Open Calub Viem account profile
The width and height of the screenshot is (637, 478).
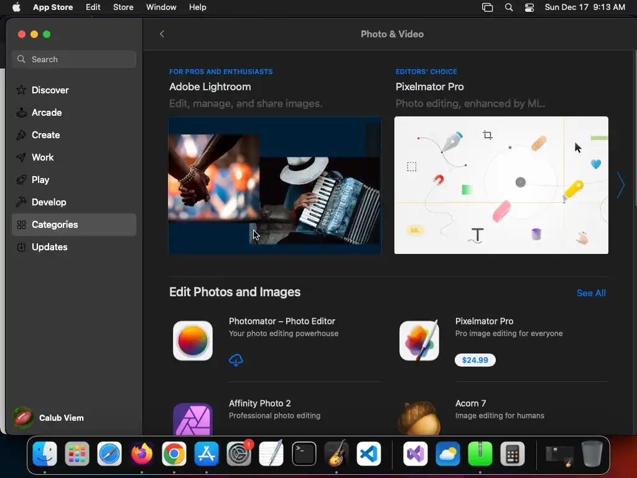(x=49, y=418)
